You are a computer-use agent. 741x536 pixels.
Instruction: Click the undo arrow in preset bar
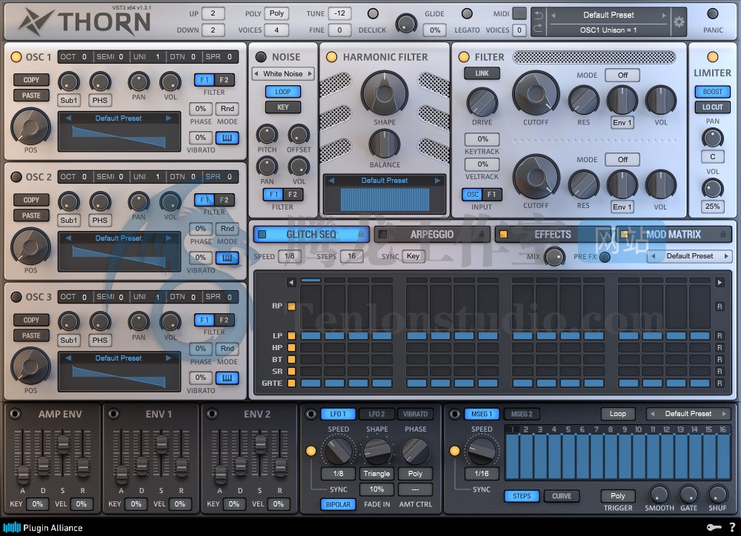pos(538,16)
